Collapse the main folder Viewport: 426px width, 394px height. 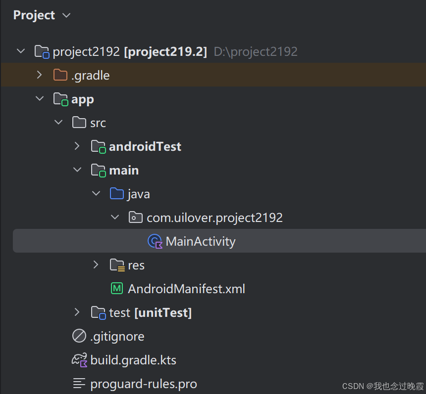coord(77,170)
